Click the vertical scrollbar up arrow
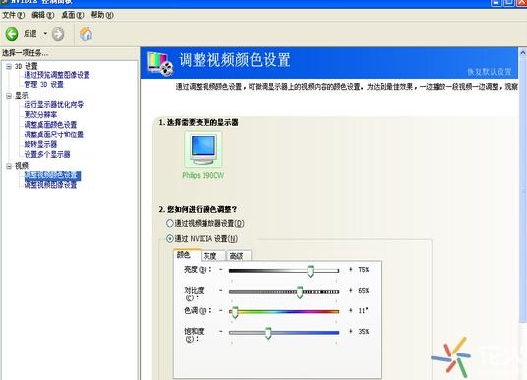Screen dimensions: 527x380 click(523, 52)
